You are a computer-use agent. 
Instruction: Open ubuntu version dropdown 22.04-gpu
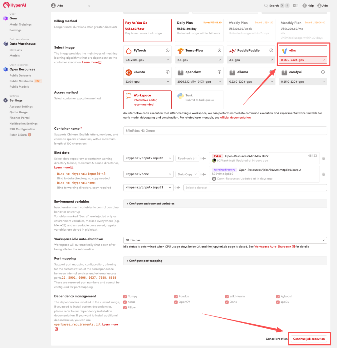pos(147,82)
